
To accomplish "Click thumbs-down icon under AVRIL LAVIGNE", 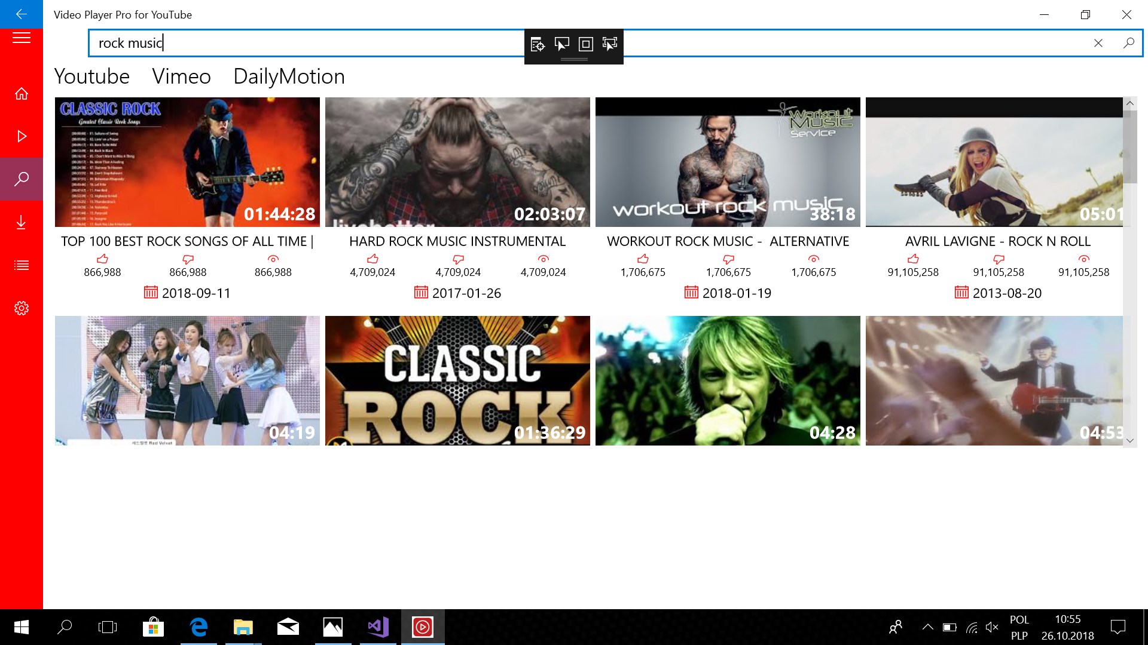I will 999,259.
